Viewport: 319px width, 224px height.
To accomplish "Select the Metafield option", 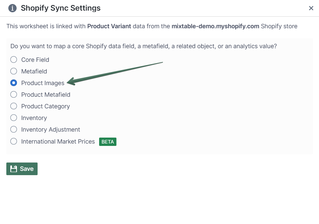I will pyautogui.click(x=13, y=71).
